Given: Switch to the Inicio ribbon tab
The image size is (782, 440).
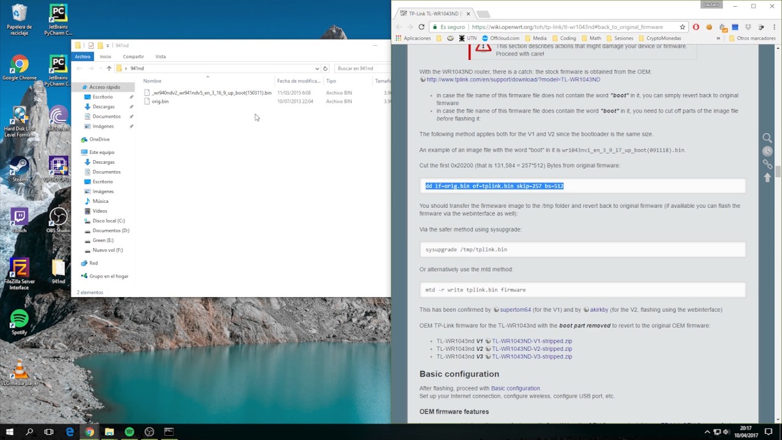Looking at the screenshot, I should pos(105,56).
